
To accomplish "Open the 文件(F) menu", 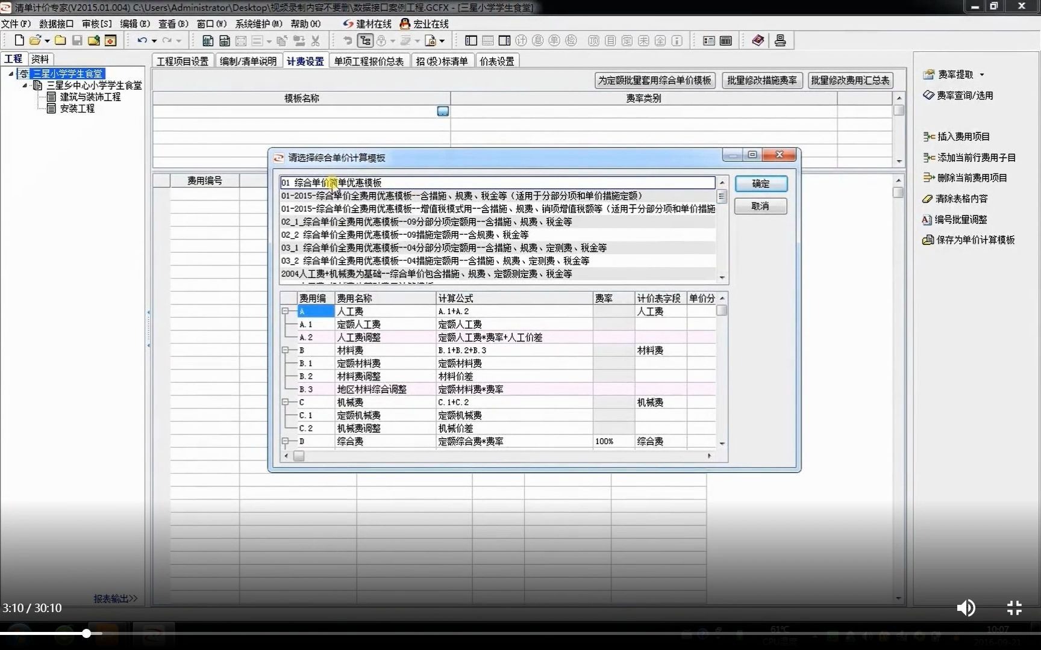I will [16, 24].
